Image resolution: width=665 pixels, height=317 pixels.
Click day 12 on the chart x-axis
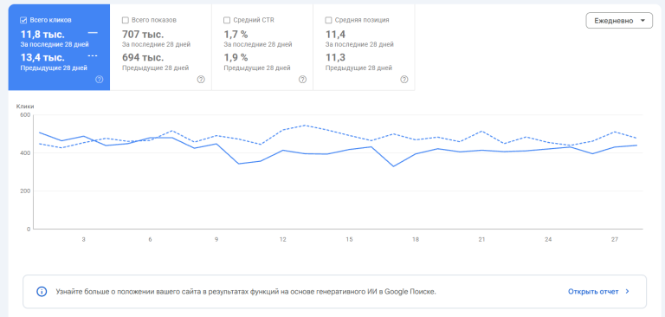click(282, 240)
